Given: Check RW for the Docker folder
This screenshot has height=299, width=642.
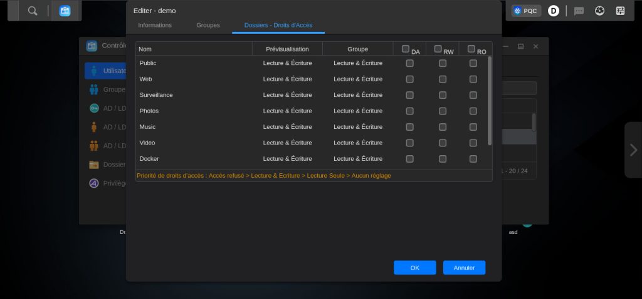Looking at the screenshot, I should click(x=443, y=159).
